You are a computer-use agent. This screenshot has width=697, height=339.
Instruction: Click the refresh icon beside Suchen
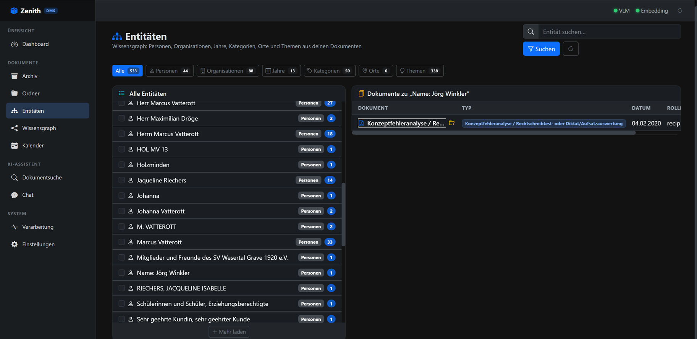571,49
